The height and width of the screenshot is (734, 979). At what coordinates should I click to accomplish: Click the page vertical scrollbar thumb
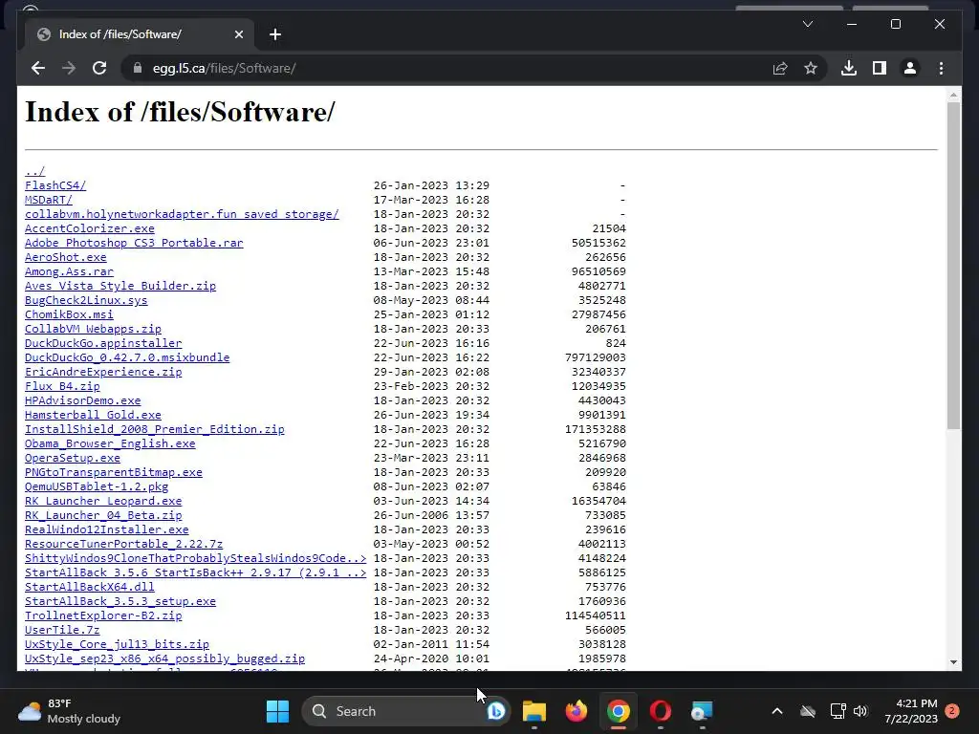click(953, 266)
